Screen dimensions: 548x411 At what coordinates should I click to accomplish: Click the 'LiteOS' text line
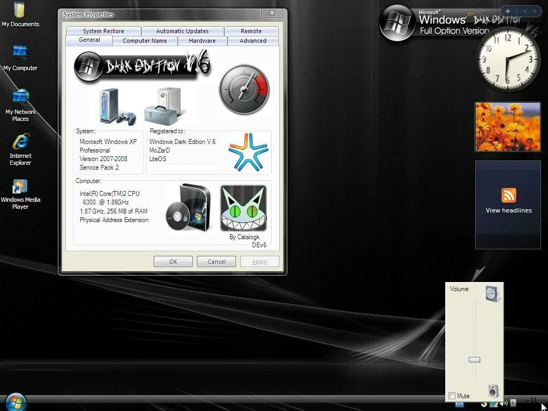coord(158,158)
